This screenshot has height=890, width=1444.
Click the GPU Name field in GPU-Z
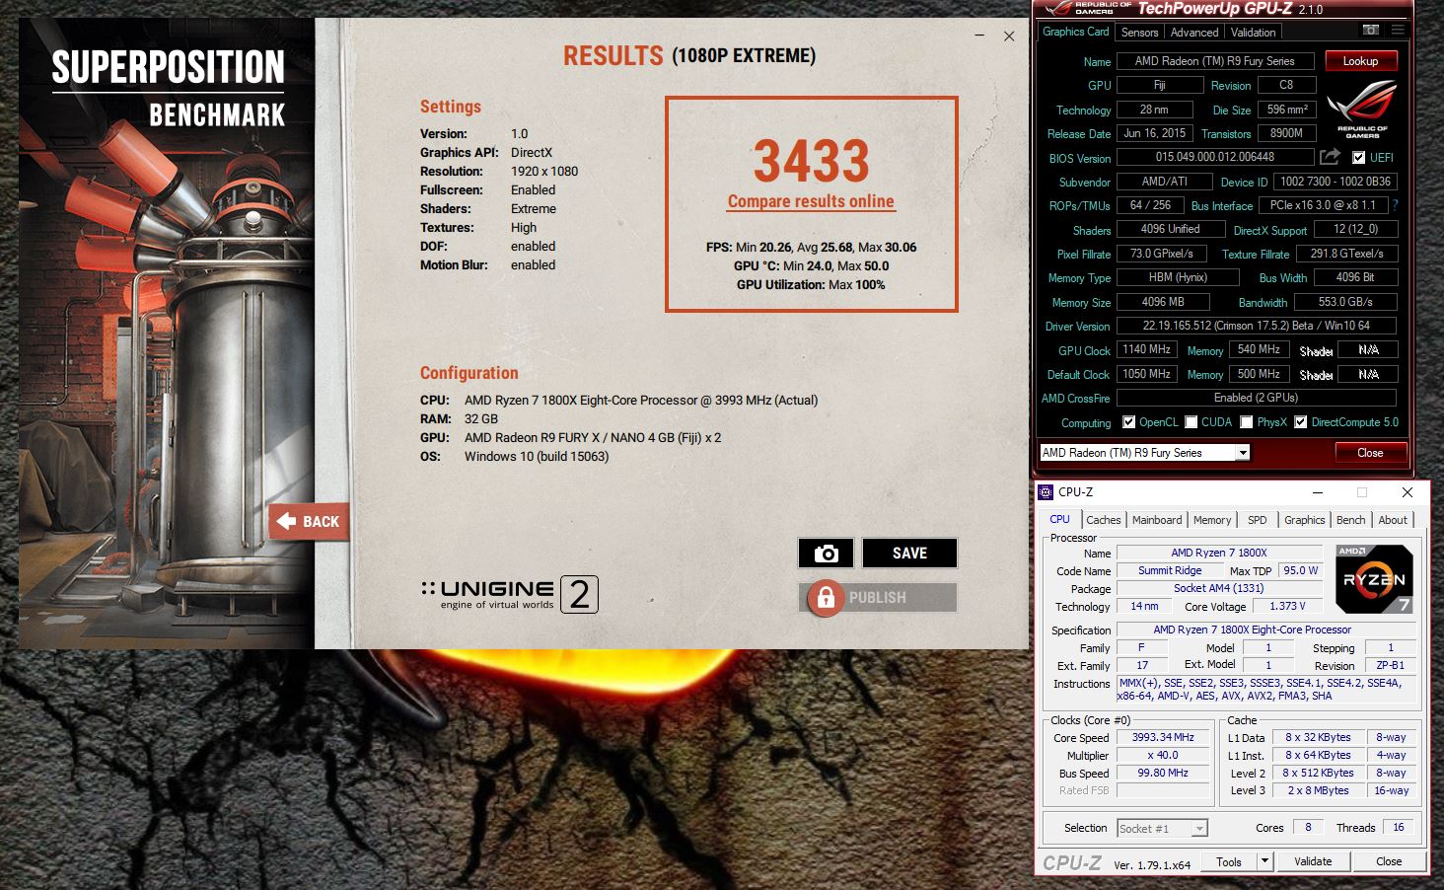pyautogui.click(x=1215, y=61)
